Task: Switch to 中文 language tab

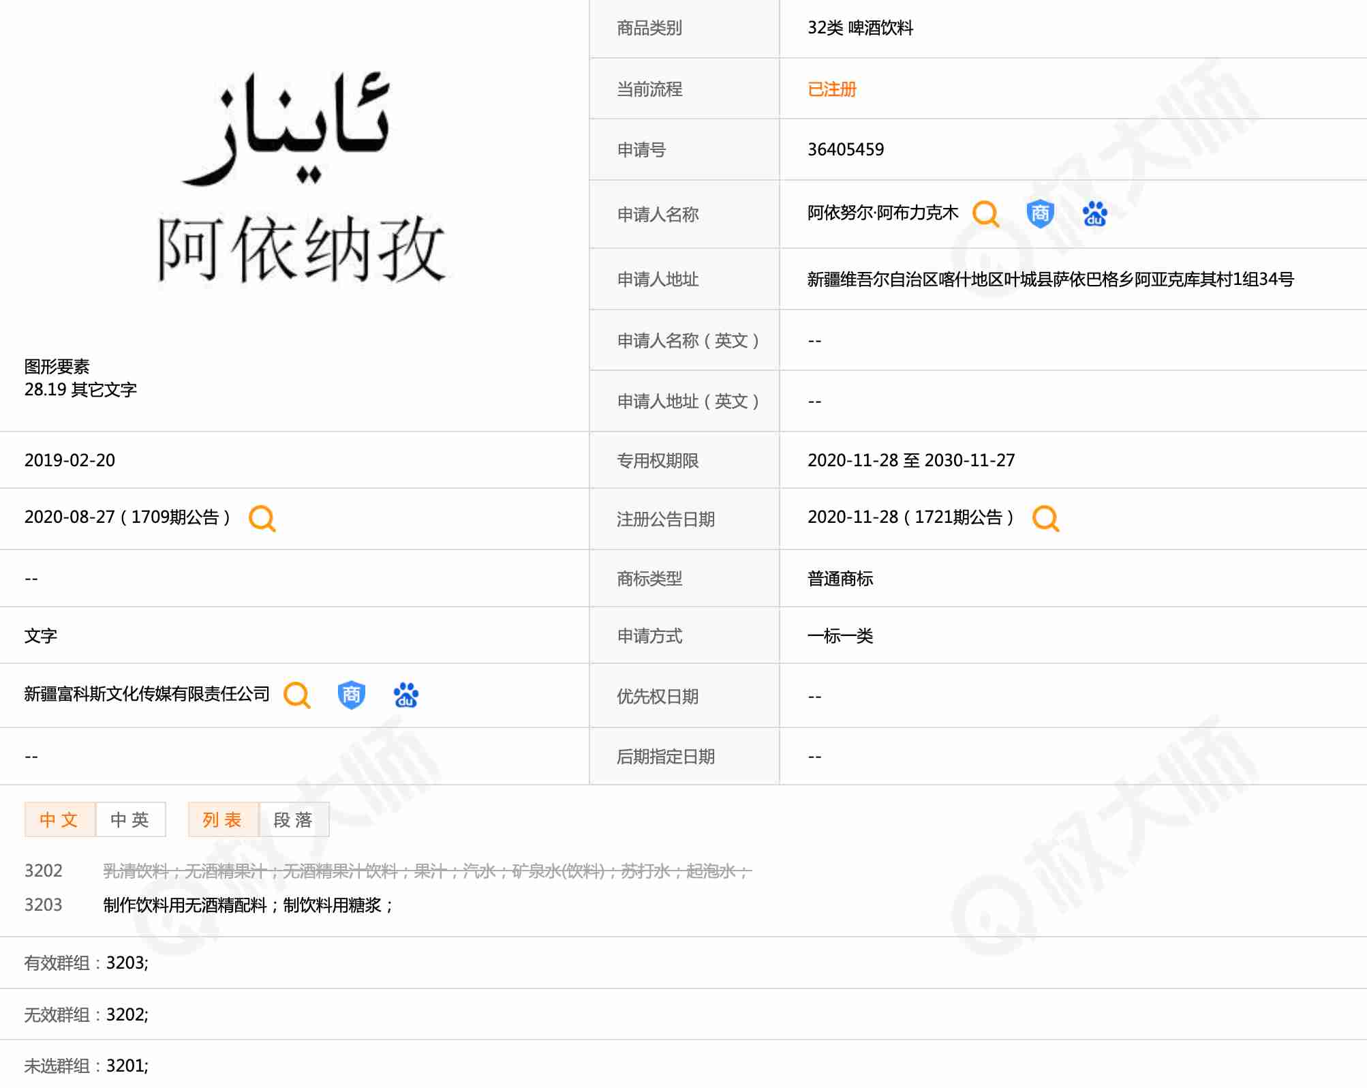Action: [59, 819]
